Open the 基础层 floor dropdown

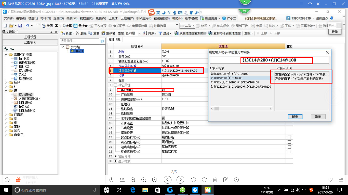pos(139,33)
